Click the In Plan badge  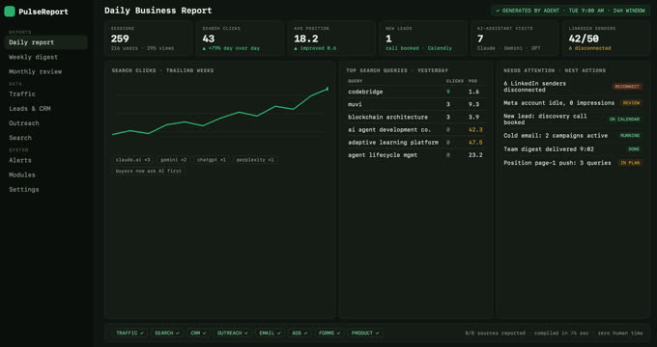pos(630,163)
